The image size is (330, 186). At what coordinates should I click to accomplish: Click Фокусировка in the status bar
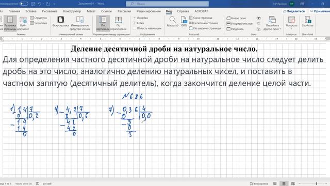click(x=259, y=184)
